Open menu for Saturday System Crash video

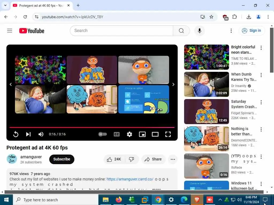pyautogui.click(x=261, y=102)
